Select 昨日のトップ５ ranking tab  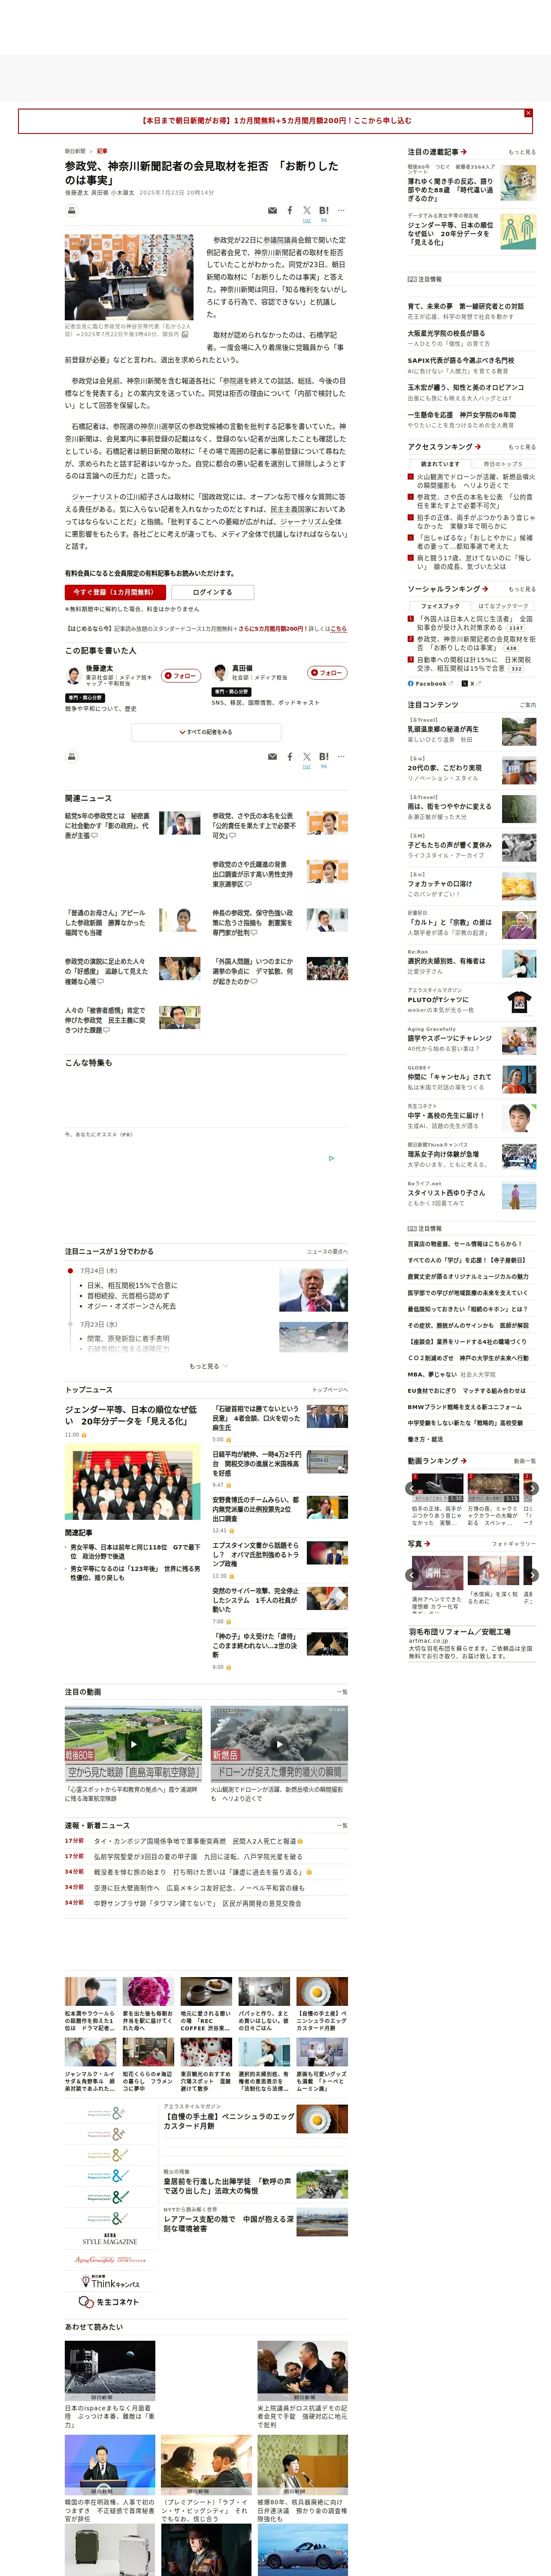[503, 464]
